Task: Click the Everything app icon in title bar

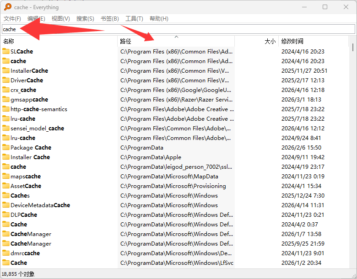Action: click(7, 7)
